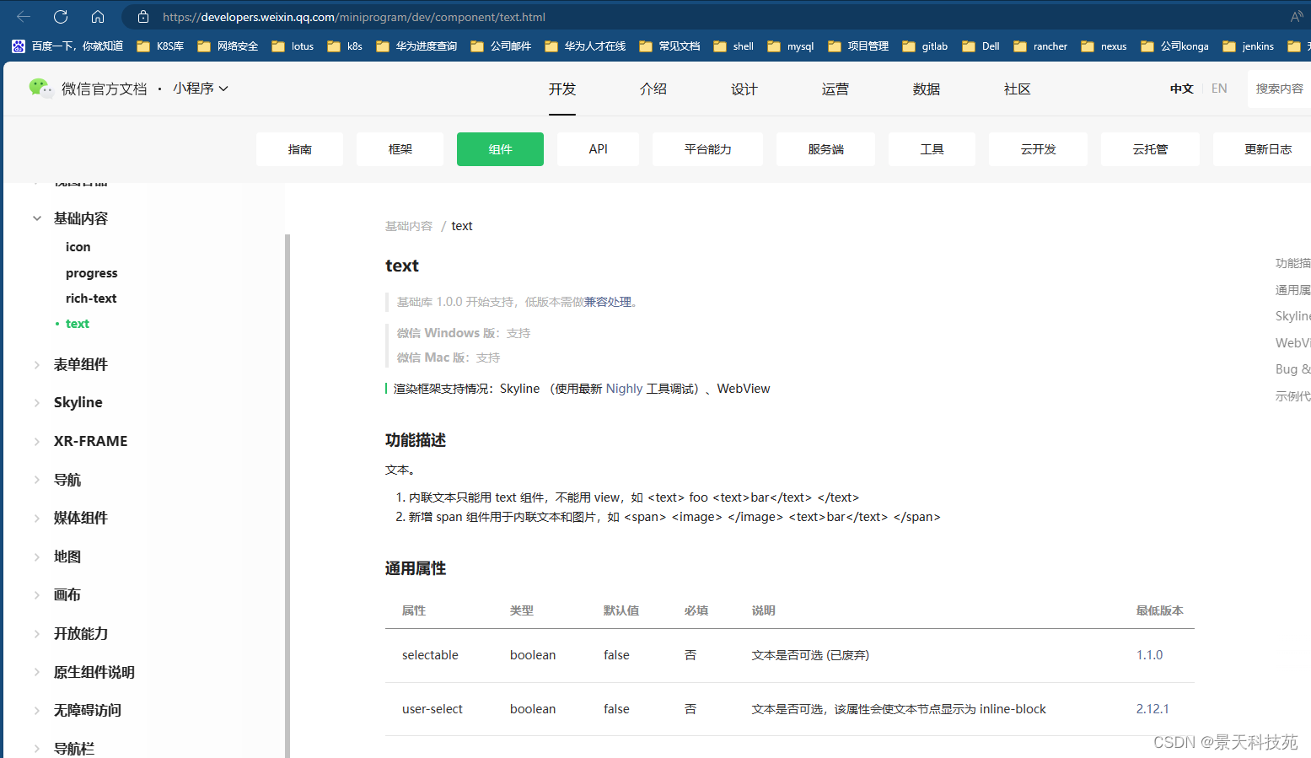Switch to the 介绍 top tab
The height and width of the screenshot is (758, 1311).
coord(653,89)
